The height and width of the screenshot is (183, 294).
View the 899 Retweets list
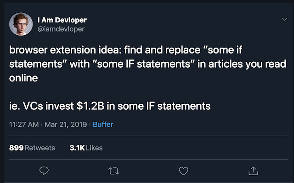pyautogui.click(x=32, y=148)
